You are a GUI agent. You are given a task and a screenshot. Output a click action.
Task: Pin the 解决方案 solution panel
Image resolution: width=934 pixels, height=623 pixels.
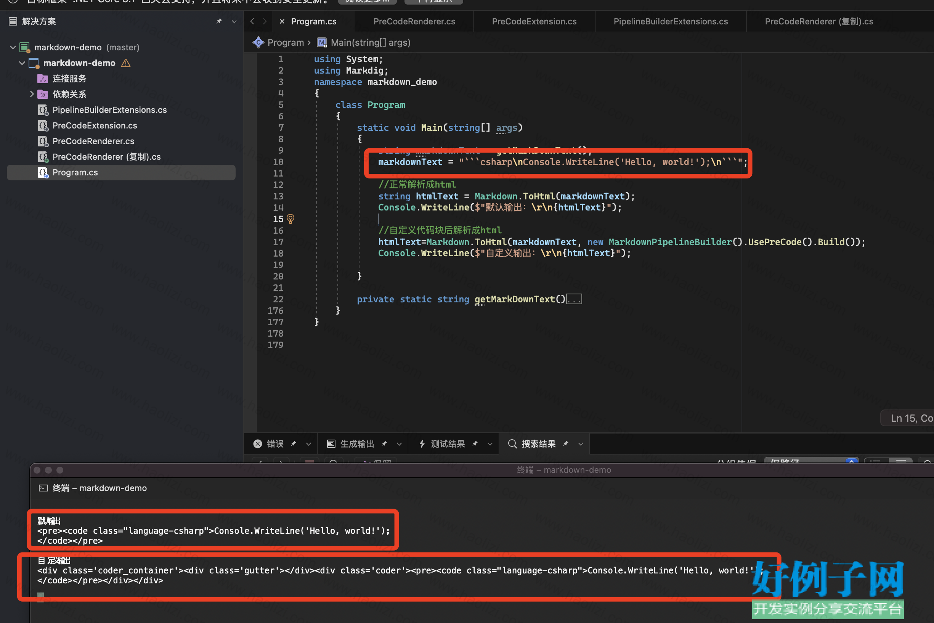219,21
